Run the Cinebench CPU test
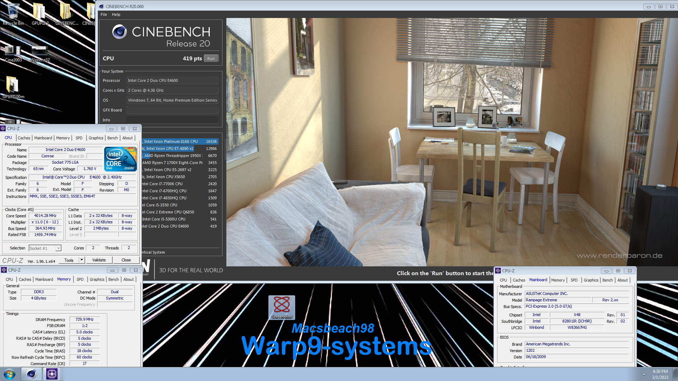The image size is (678, 381). pos(211,59)
